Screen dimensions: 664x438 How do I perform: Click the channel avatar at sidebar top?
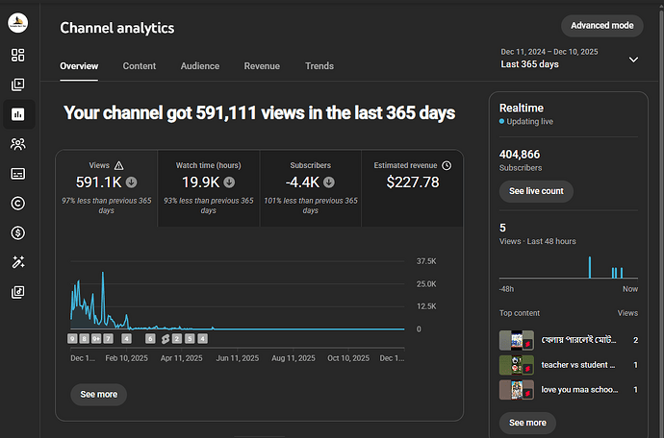coord(17,22)
